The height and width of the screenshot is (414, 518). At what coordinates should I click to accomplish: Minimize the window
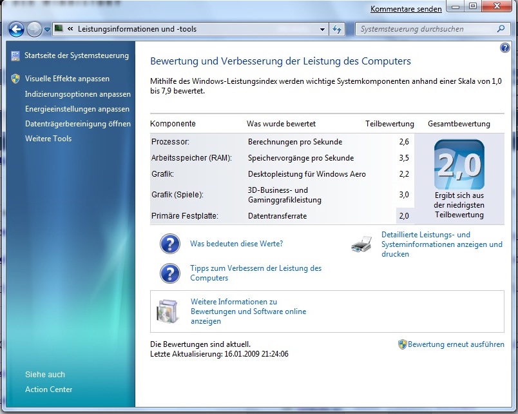(x=456, y=6)
